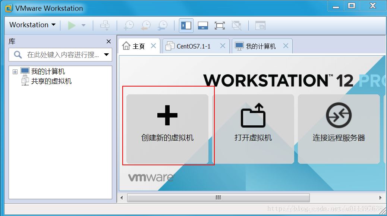Screen dimensions: 387x216
Task: Toggle the thumbnail bar view icon
Action: point(203,25)
